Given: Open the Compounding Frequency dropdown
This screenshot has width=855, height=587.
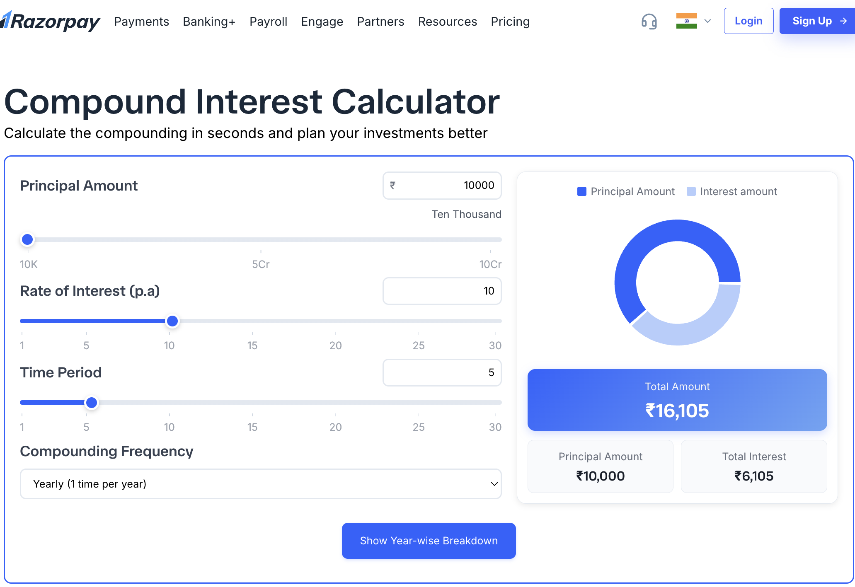Looking at the screenshot, I should (261, 484).
